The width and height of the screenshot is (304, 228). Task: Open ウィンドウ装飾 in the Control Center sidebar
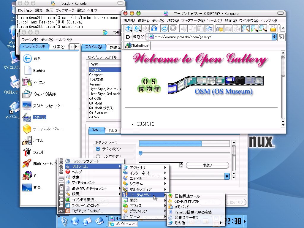39,94
